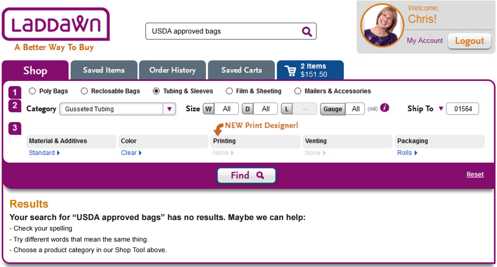Click the Gauge All input field
This screenshot has width=497, height=267.
pyautogui.click(x=355, y=109)
